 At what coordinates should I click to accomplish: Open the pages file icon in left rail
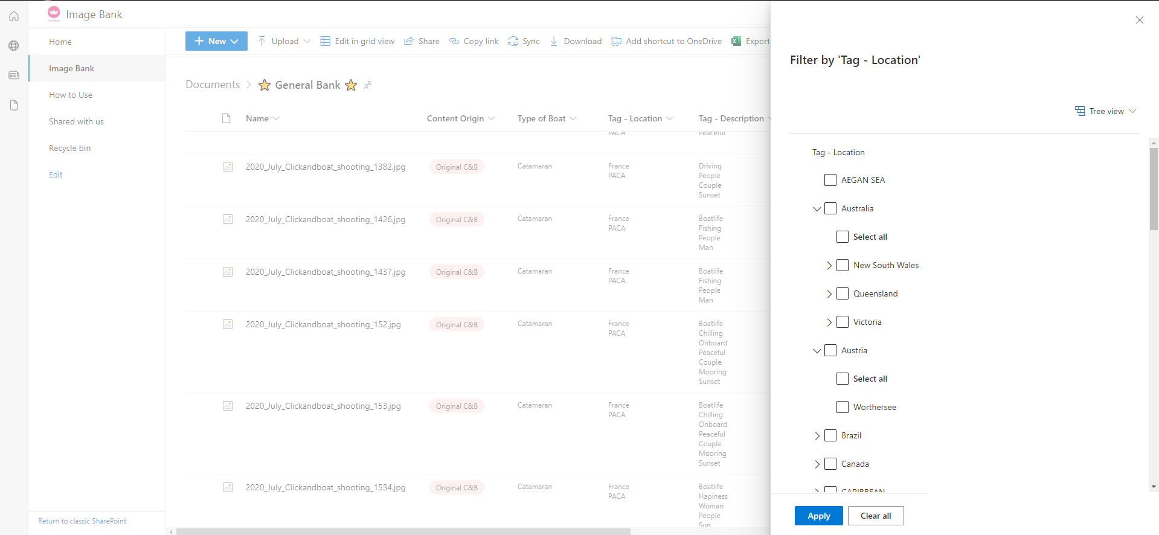click(14, 105)
